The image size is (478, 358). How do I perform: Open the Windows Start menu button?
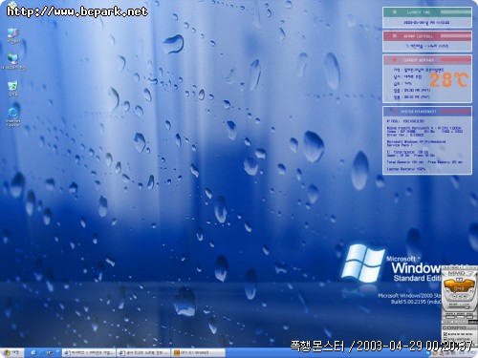[x=11, y=353]
